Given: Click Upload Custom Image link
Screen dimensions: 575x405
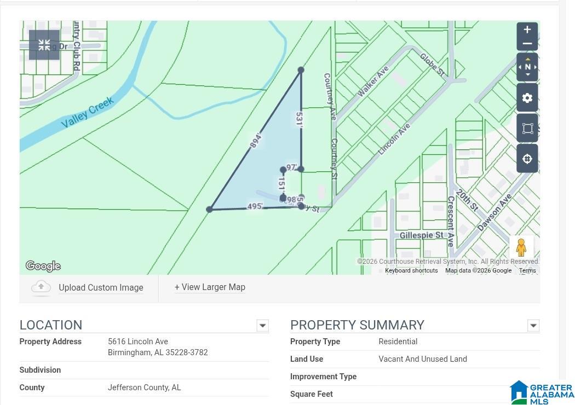Looking at the screenshot, I should click(x=101, y=288).
